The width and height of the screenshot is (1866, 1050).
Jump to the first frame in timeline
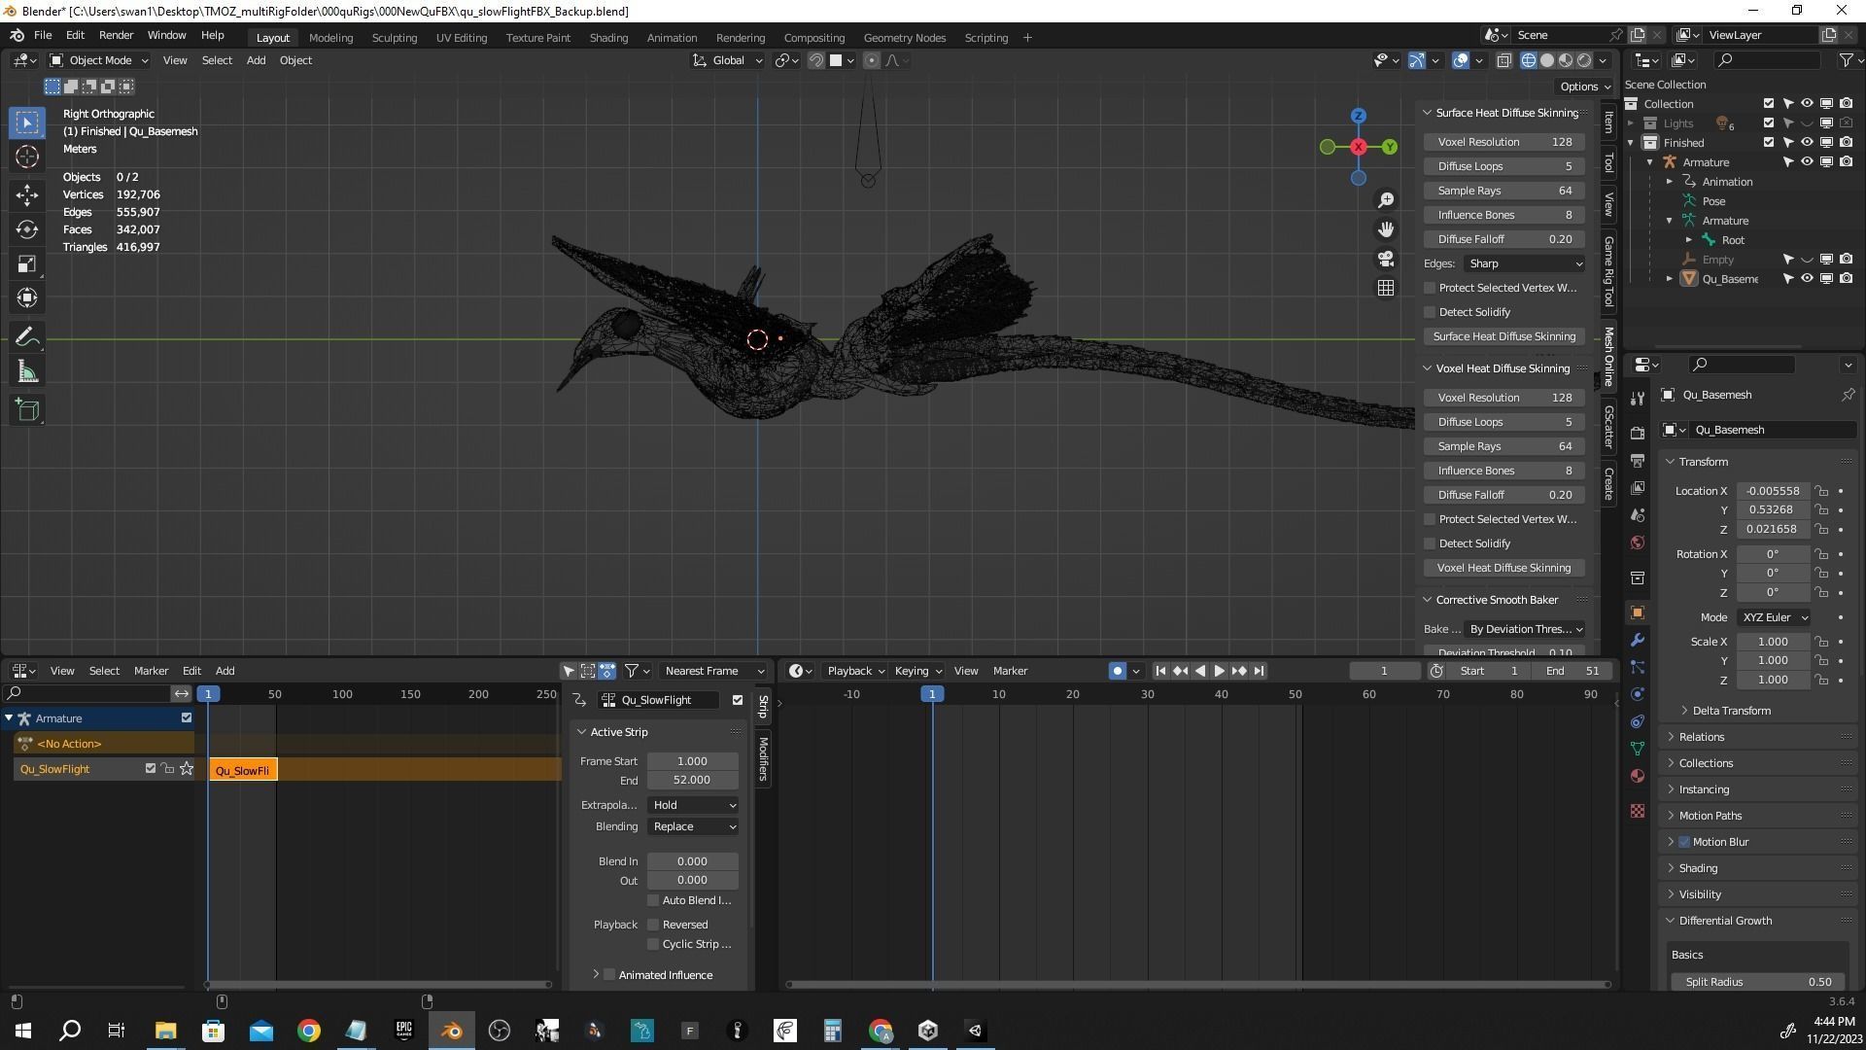(1160, 671)
